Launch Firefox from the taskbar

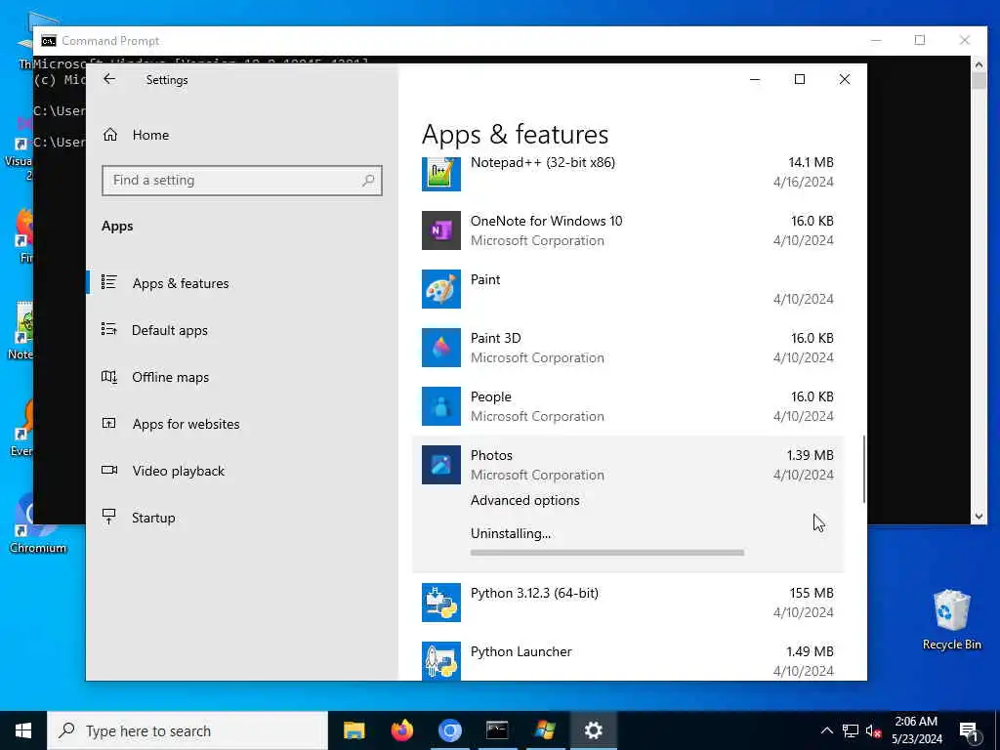coord(401,730)
